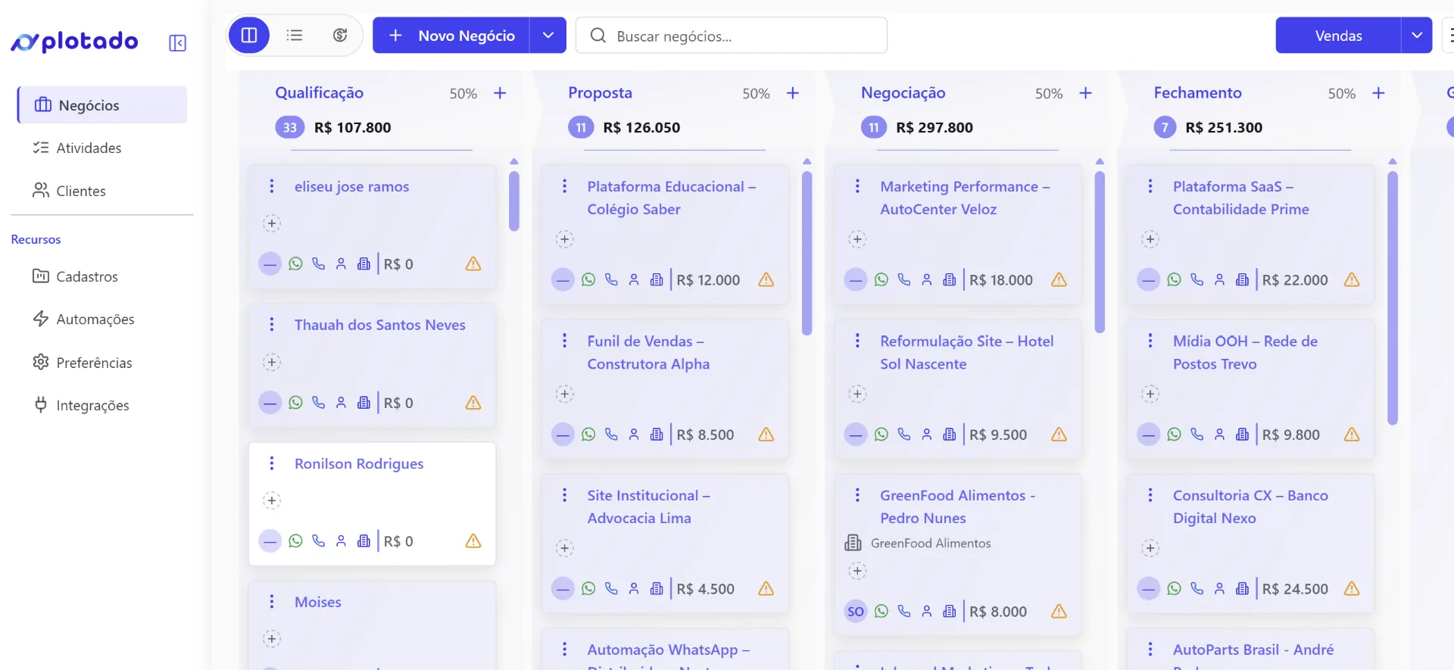
Task: Open Clientes in the sidebar
Action: (70, 191)
